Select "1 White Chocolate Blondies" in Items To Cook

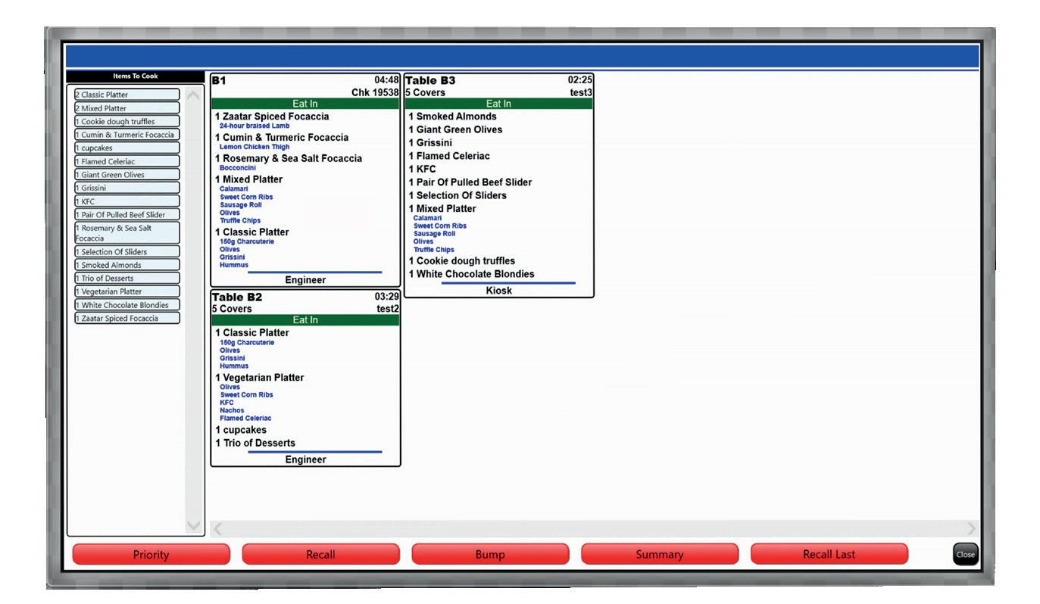126,305
